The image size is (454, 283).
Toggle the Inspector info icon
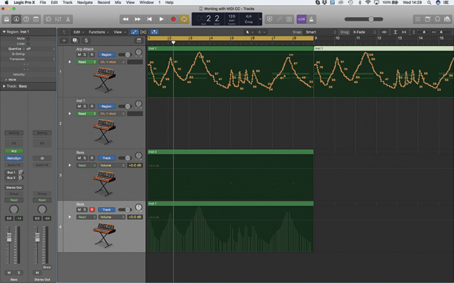pos(16,19)
